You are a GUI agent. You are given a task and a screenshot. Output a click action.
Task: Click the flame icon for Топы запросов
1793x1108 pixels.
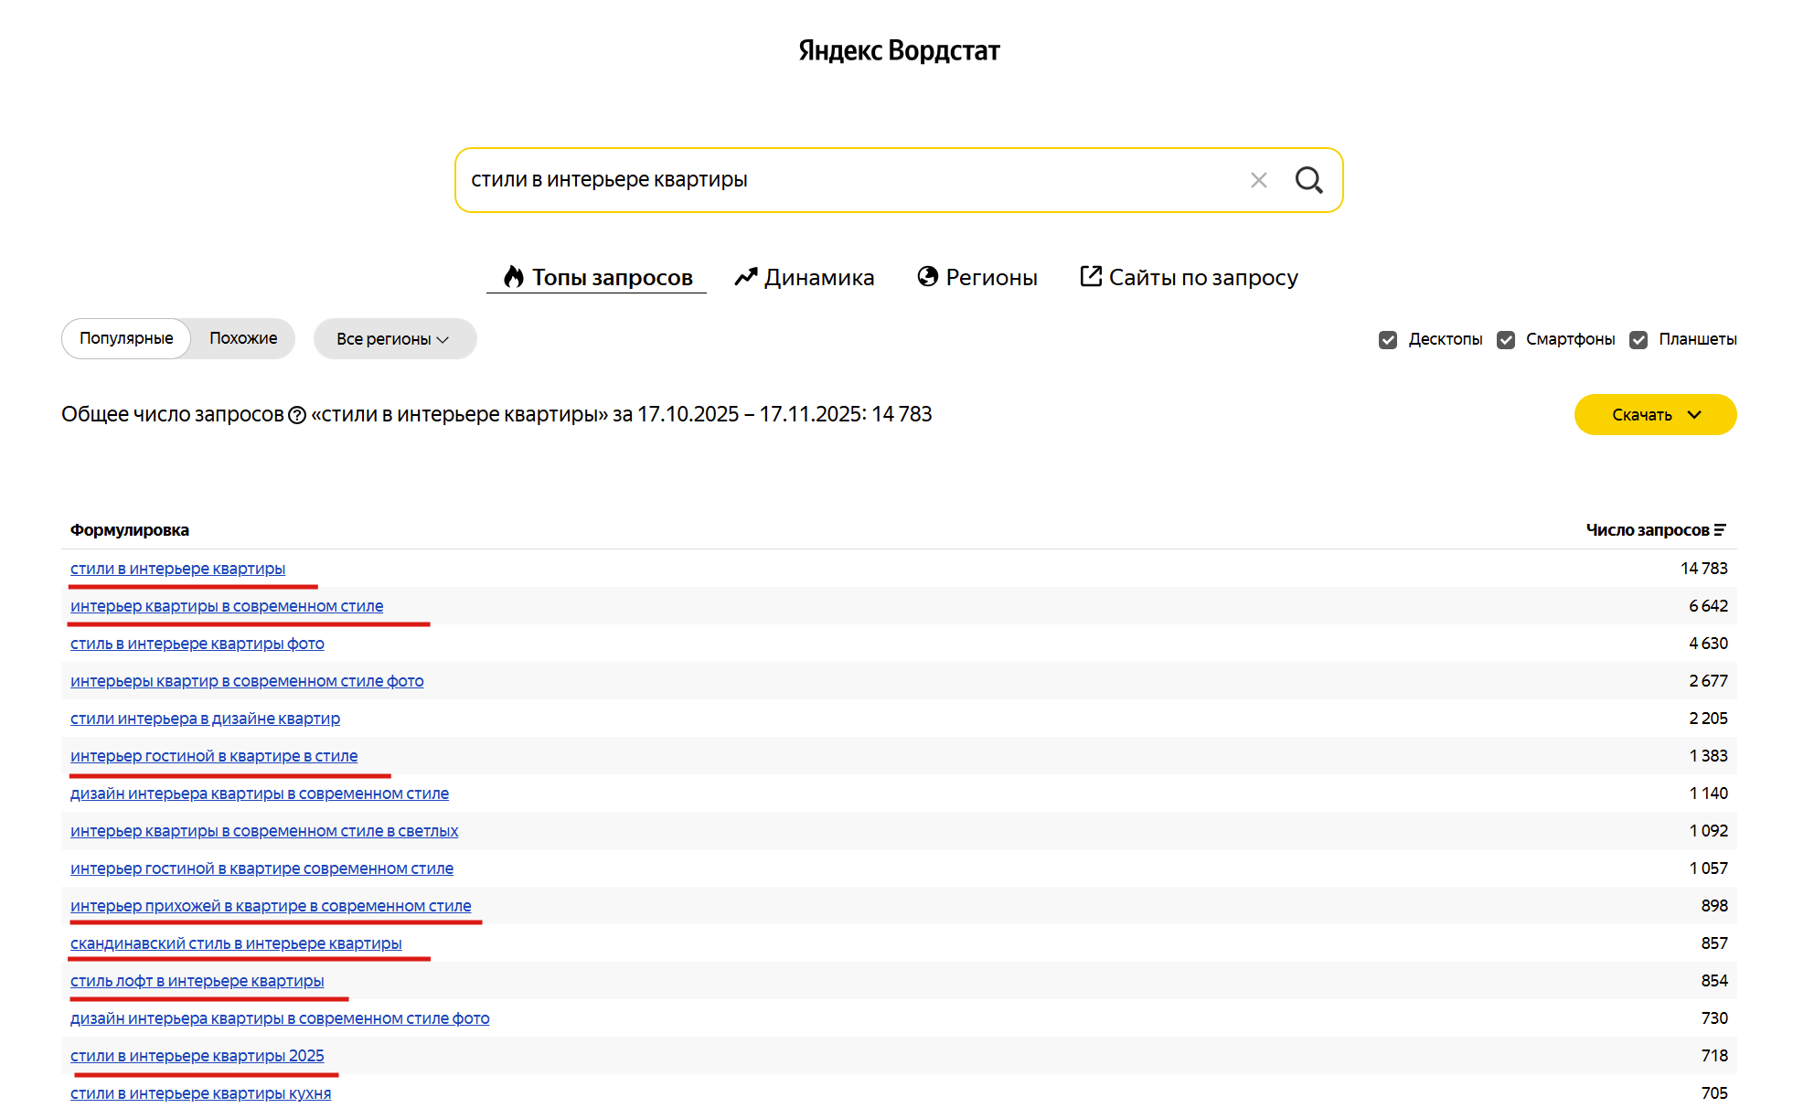pyautogui.click(x=514, y=276)
